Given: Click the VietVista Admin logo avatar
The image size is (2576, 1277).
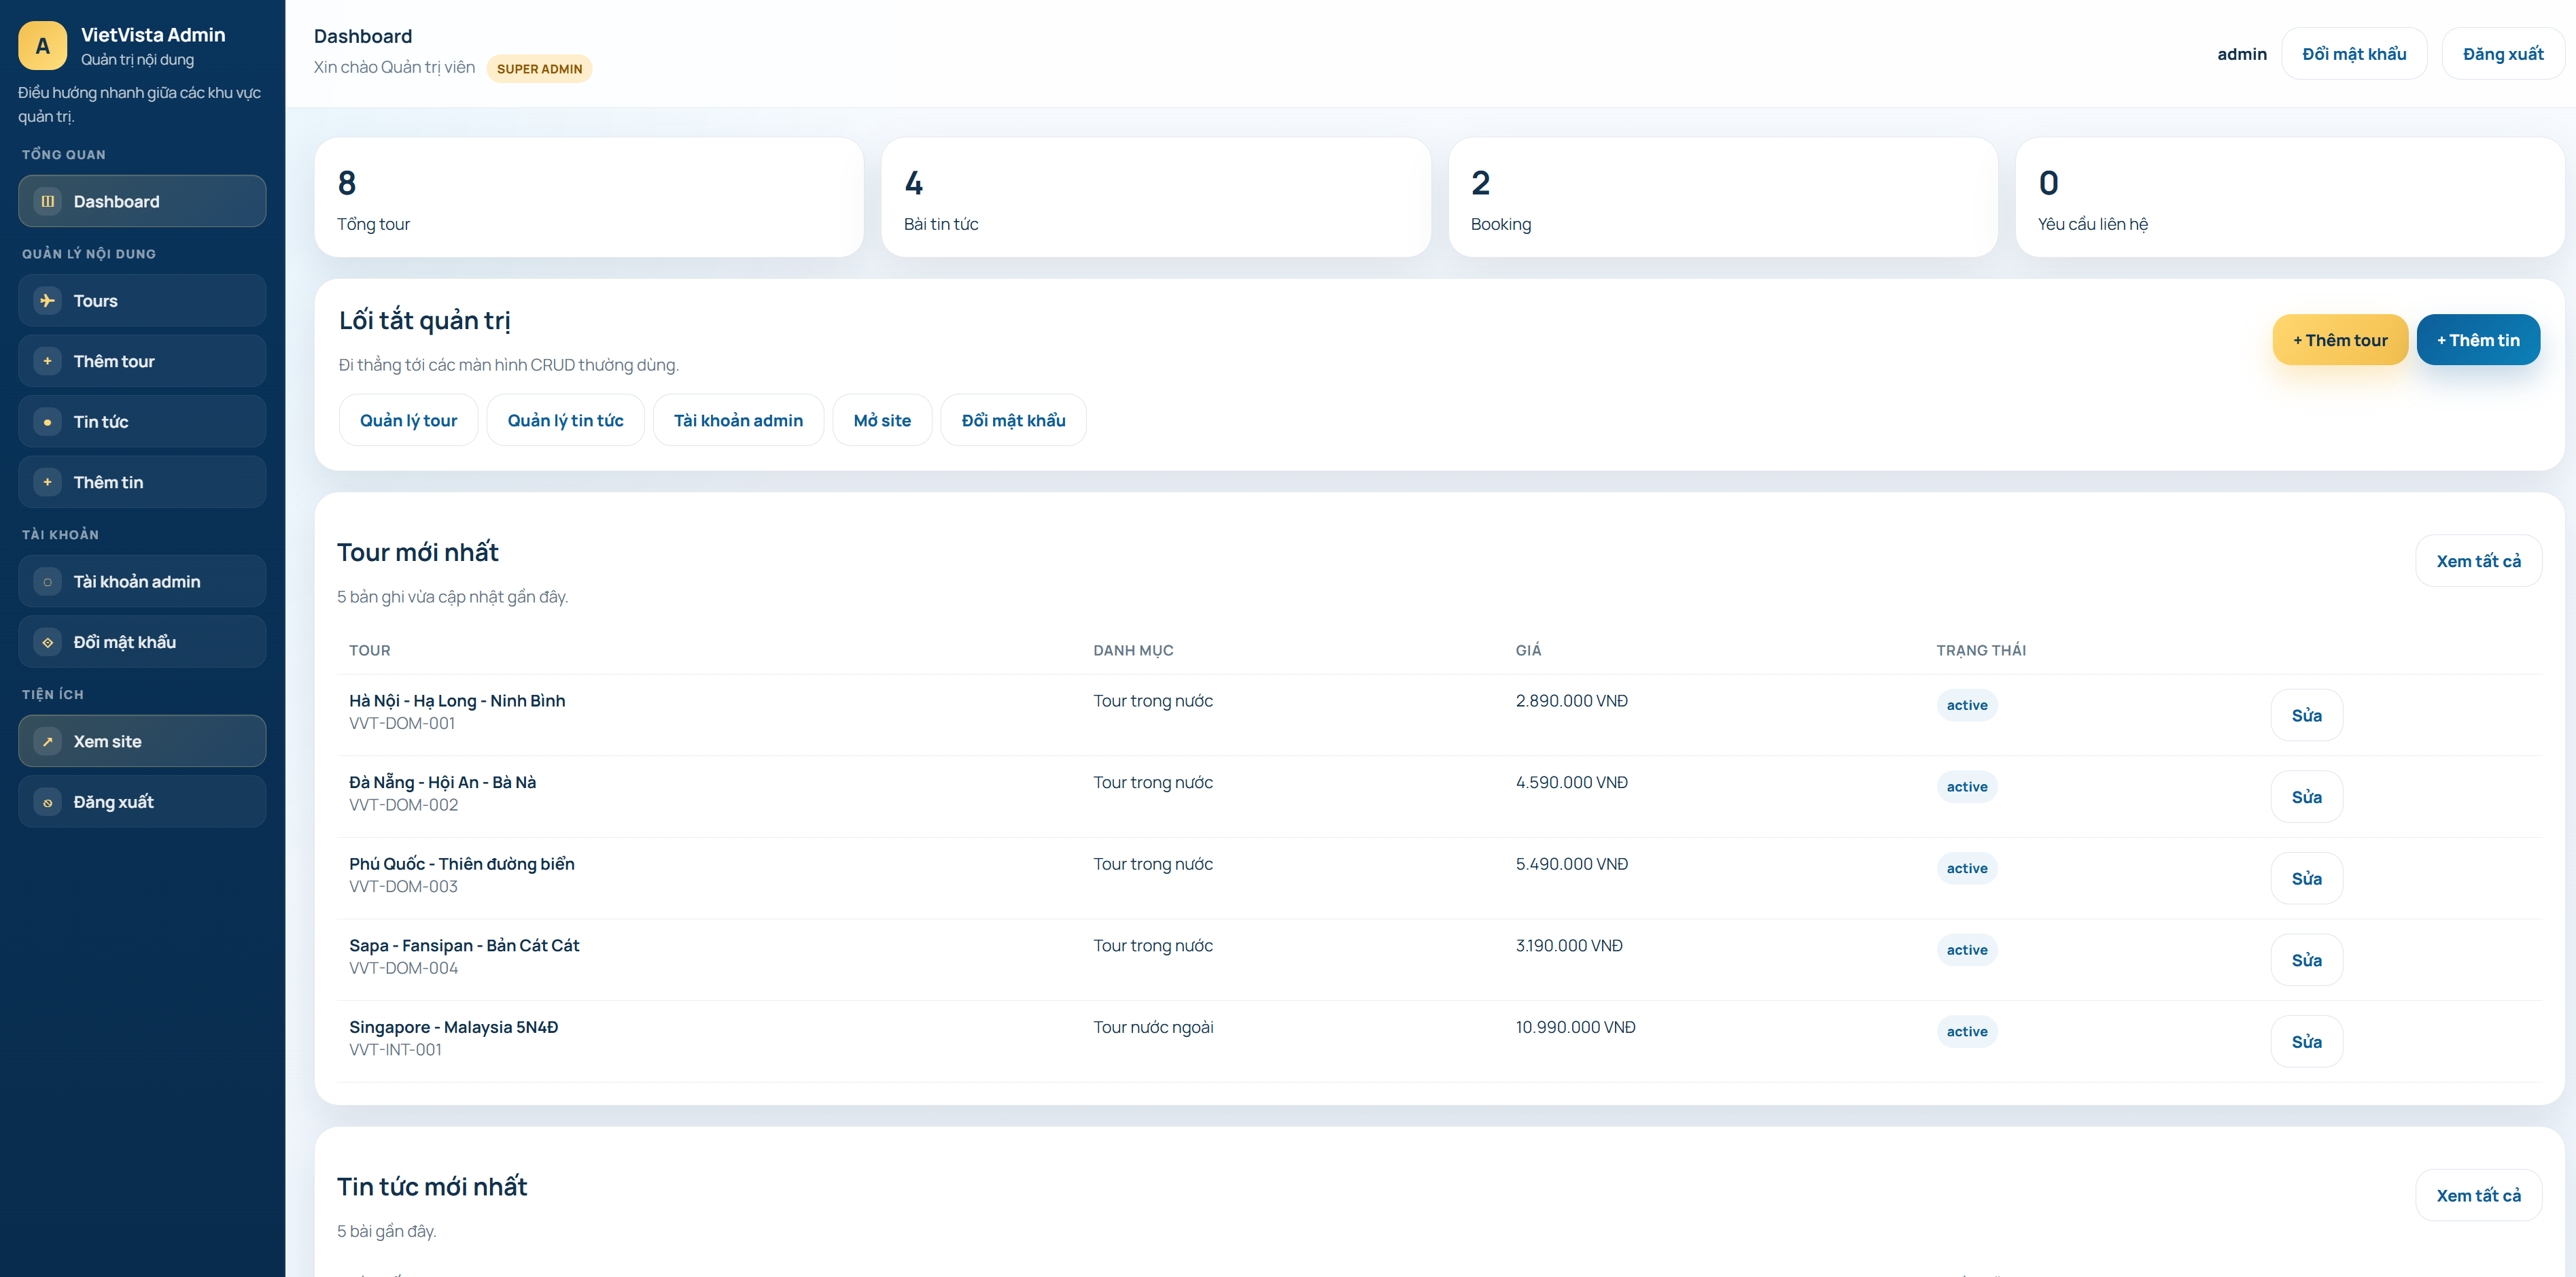Looking at the screenshot, I should tap(42, 46).
